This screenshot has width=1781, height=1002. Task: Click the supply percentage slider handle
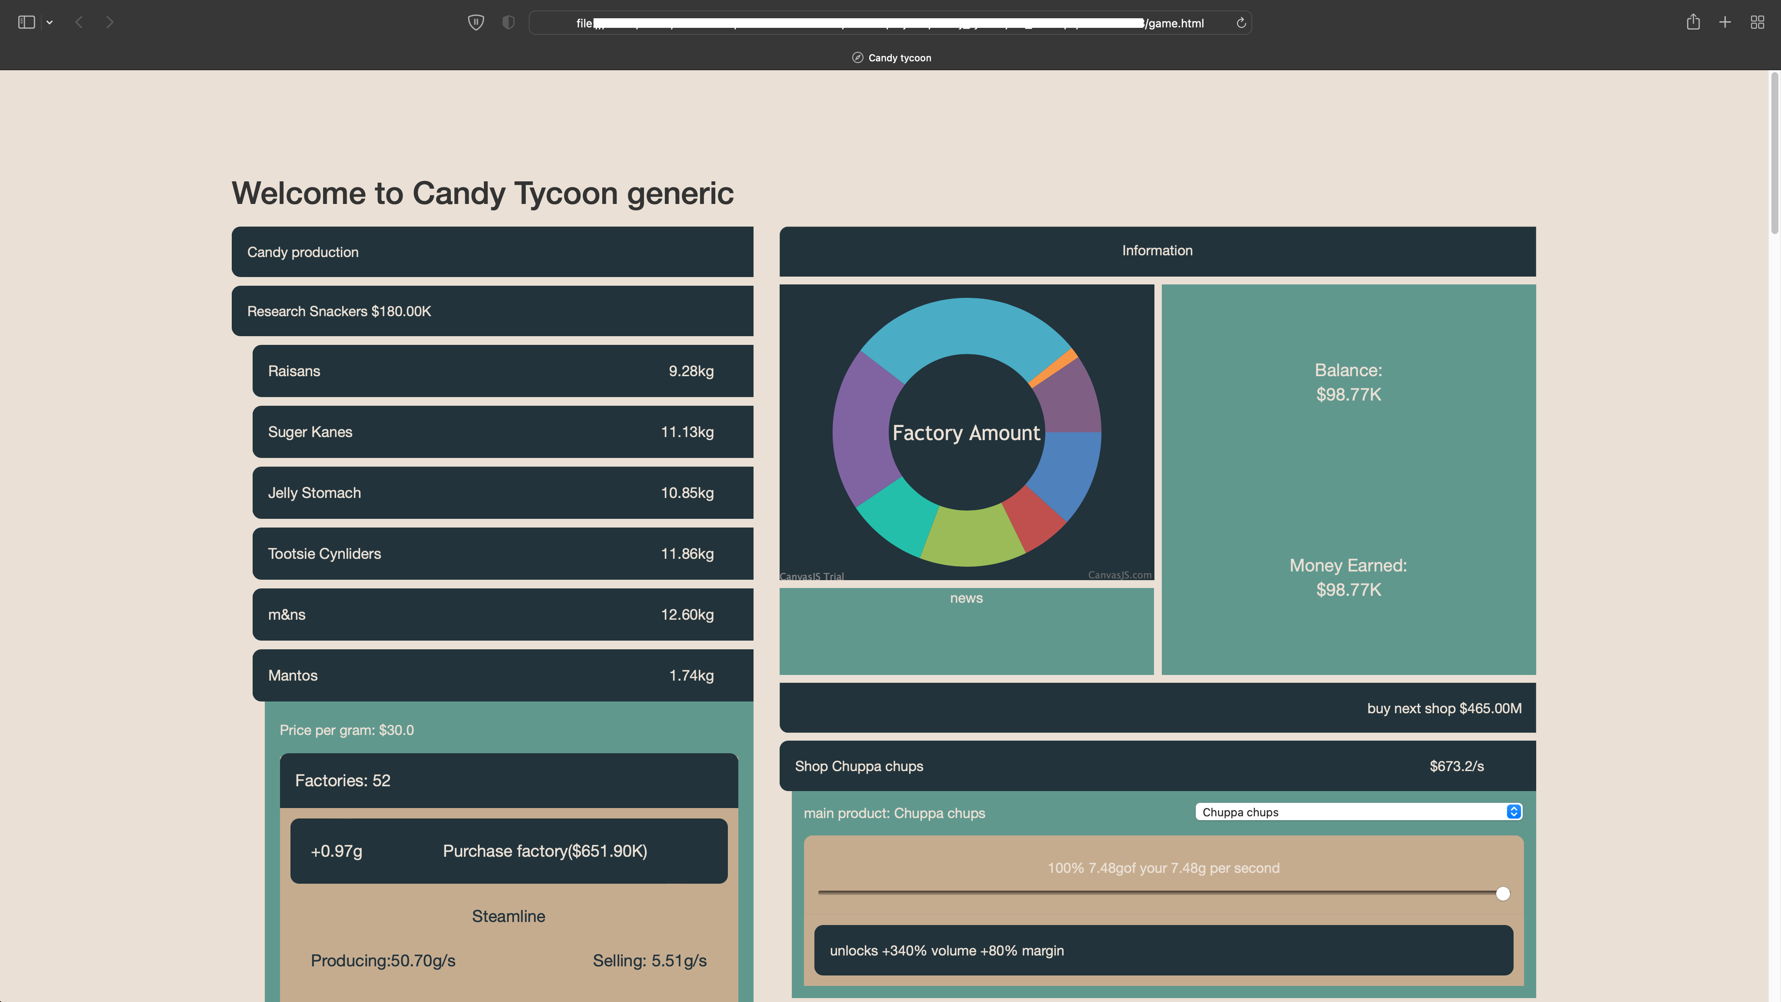pos(1502,893)
